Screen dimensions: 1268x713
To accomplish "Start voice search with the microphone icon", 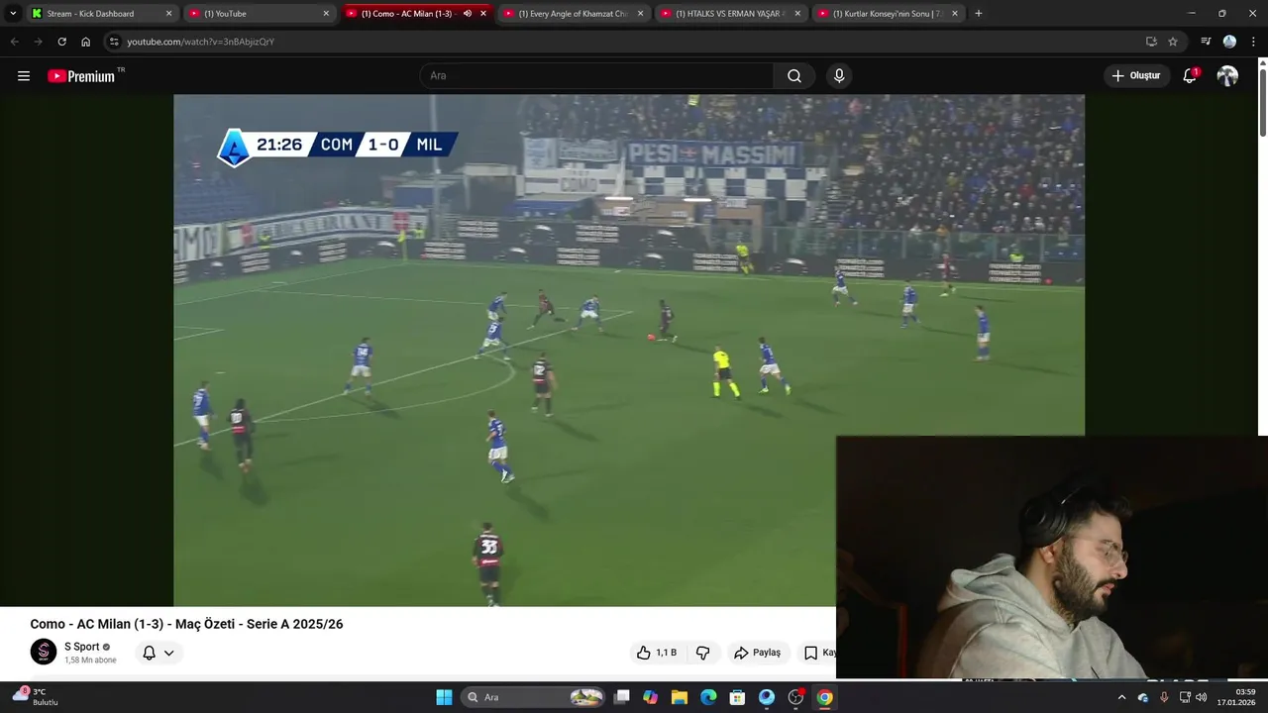I will click(839, 76).
